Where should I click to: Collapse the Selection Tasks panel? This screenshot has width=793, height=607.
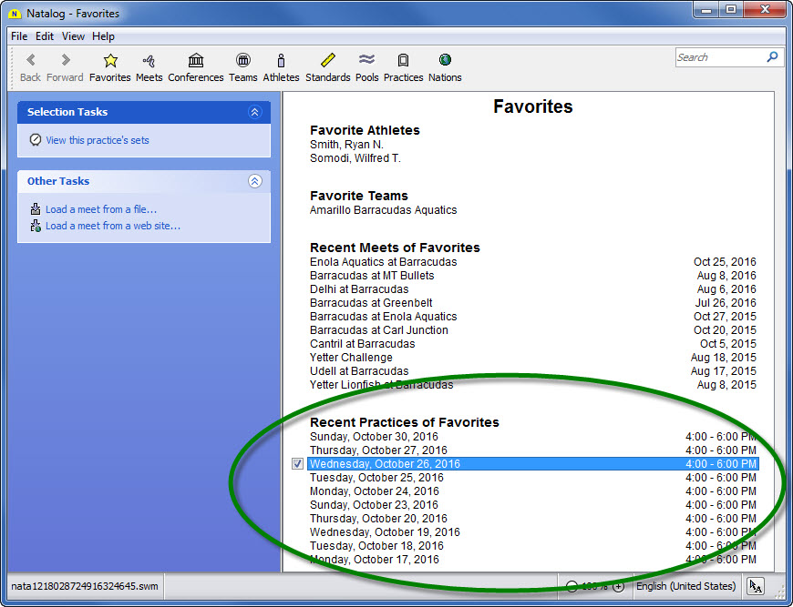254,112
